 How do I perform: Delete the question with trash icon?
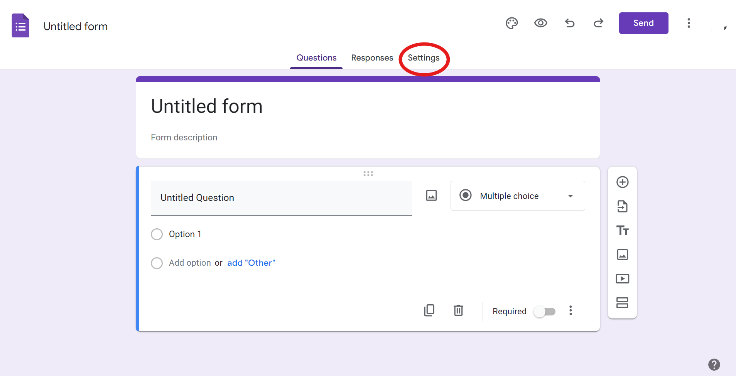[458, 310]
